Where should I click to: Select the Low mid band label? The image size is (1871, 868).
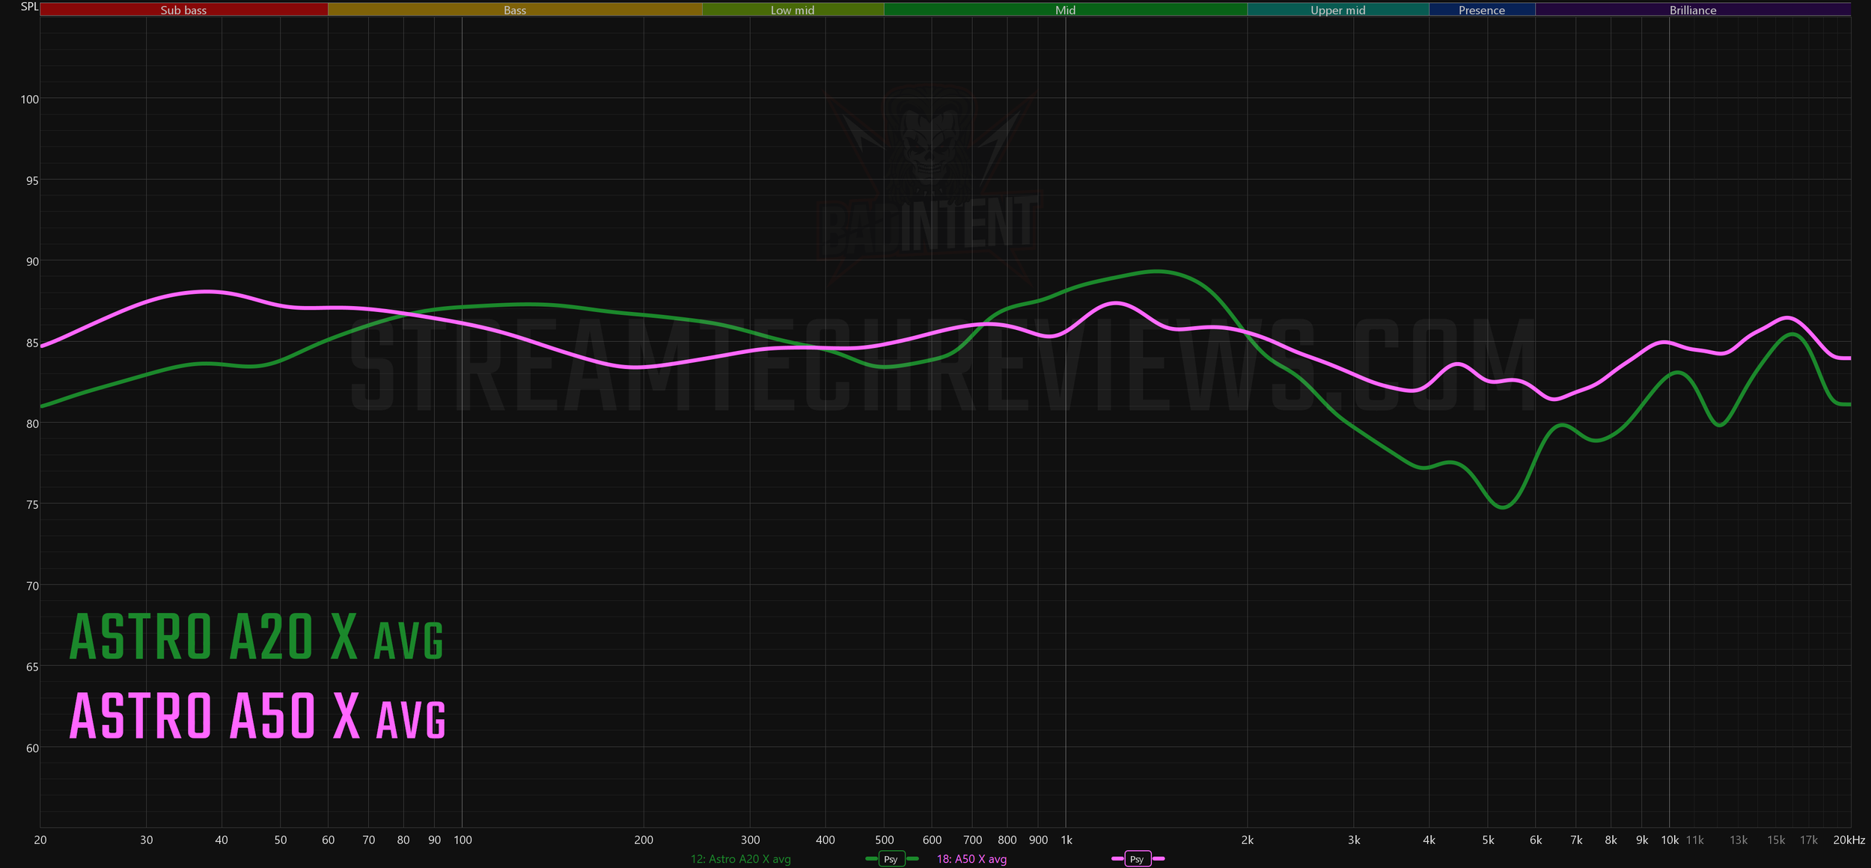(793, 10)
